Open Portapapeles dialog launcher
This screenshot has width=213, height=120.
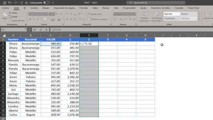coord(26,24)
